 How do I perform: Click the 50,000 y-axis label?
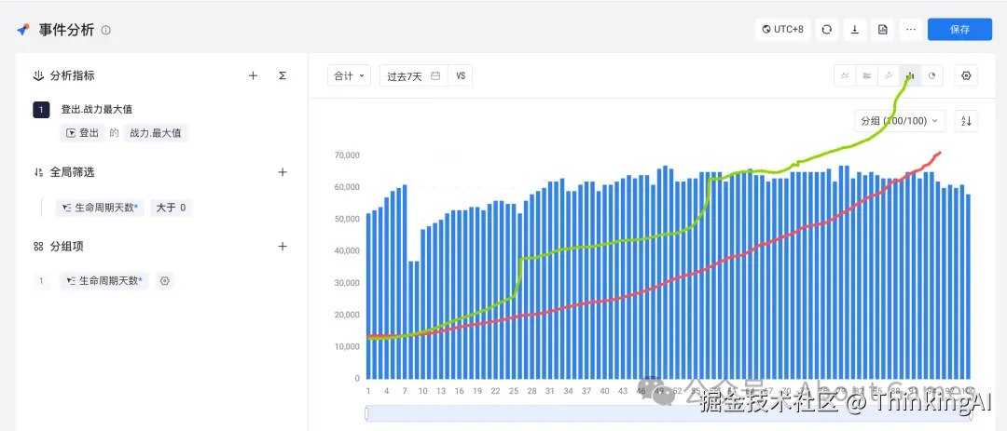348,219
